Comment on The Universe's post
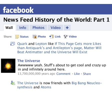Viewport: 112px width, 93px height. [63, 74]
